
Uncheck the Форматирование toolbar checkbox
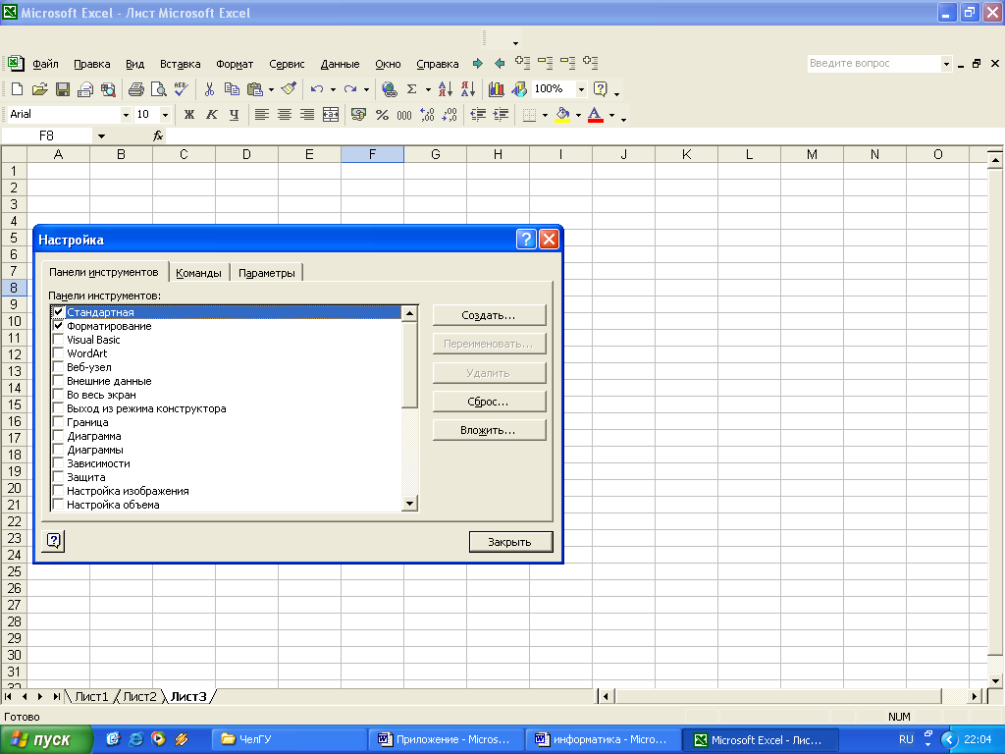click(x=58, y=326)
